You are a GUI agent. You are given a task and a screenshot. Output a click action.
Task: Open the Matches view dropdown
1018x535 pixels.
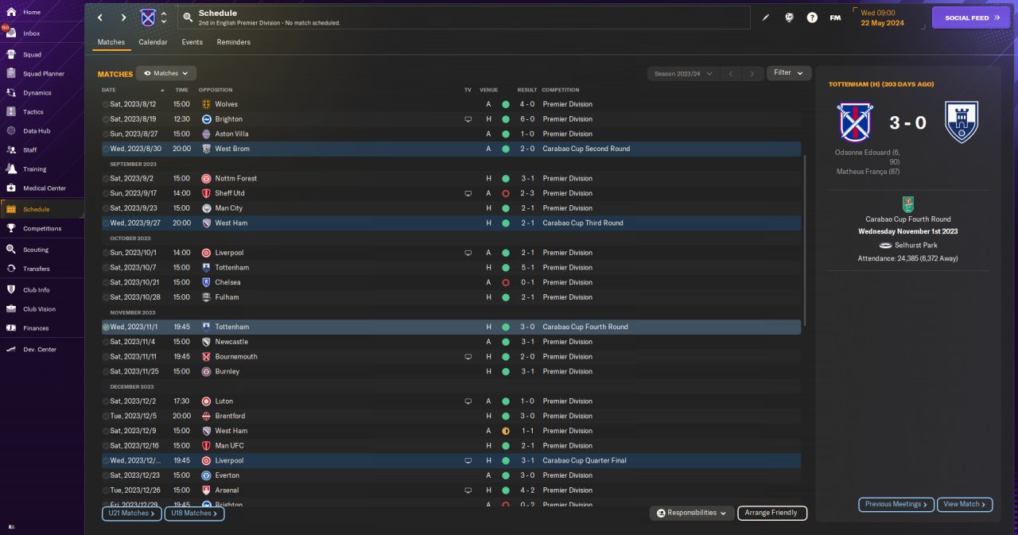pyautogui.click(x=166, y=73)
